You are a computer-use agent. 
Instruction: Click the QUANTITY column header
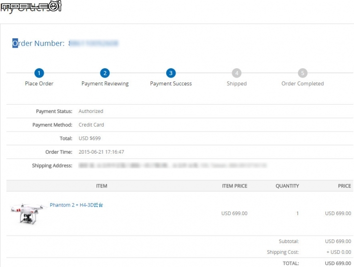pyautogui.click(x=287, y=186)
